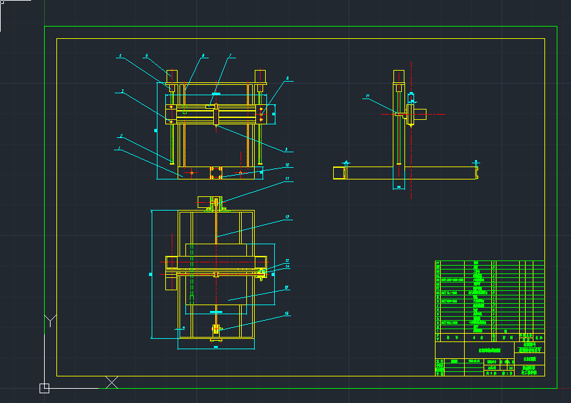
Task: Select part balloon number 9 leader label
Action: (286, 150)
